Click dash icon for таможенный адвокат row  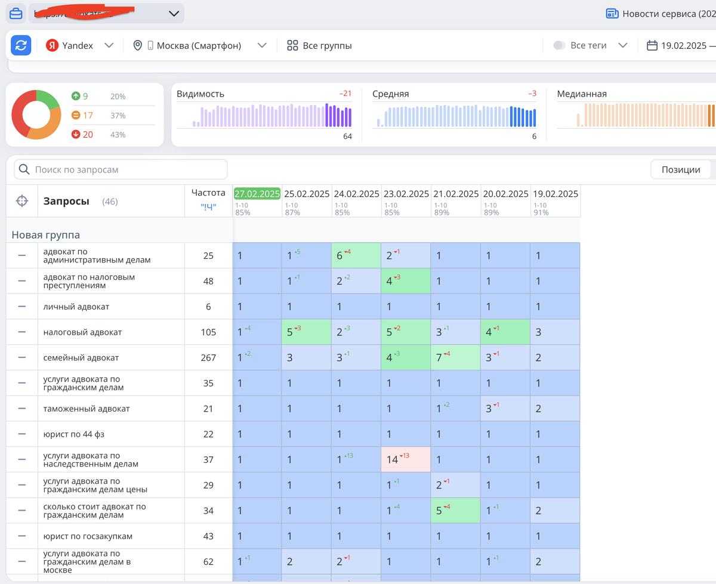22,409
